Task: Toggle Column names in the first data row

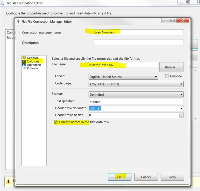Action: pyautogui.click(x=56, y=122)
